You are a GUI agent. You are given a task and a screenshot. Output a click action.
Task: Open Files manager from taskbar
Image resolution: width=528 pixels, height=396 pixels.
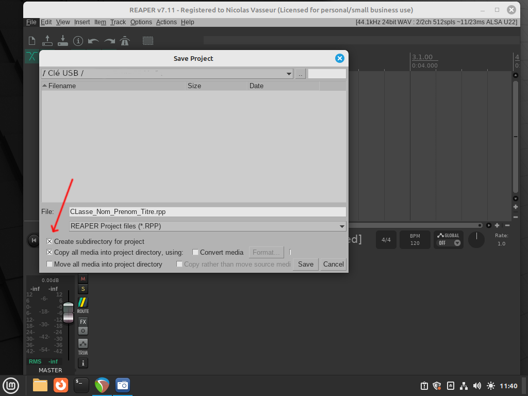[40, 385]
